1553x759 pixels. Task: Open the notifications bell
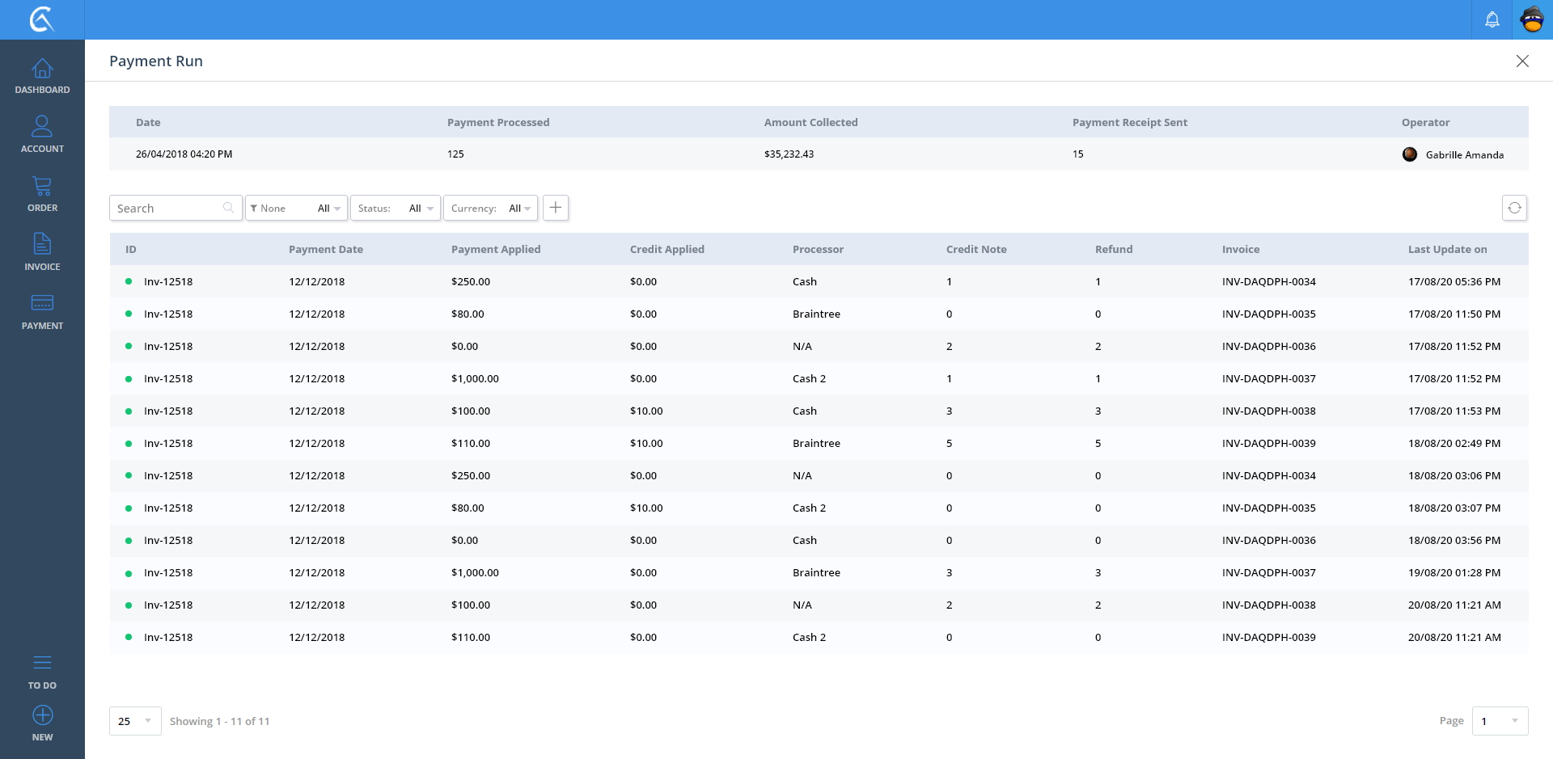point(1492,19)
